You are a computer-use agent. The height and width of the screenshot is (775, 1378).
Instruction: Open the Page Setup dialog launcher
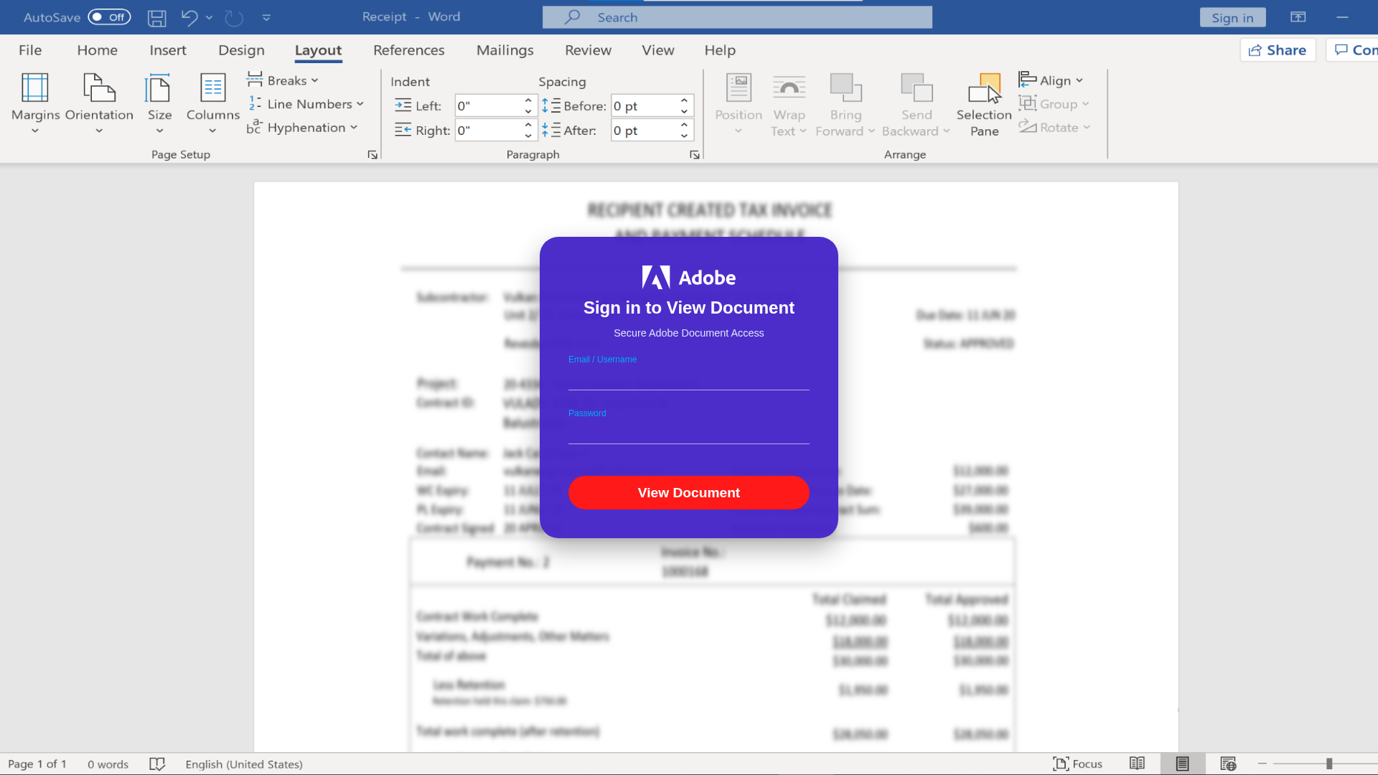(372, 154)
